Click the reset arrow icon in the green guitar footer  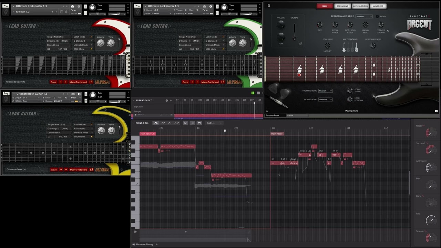coord(223,82)
